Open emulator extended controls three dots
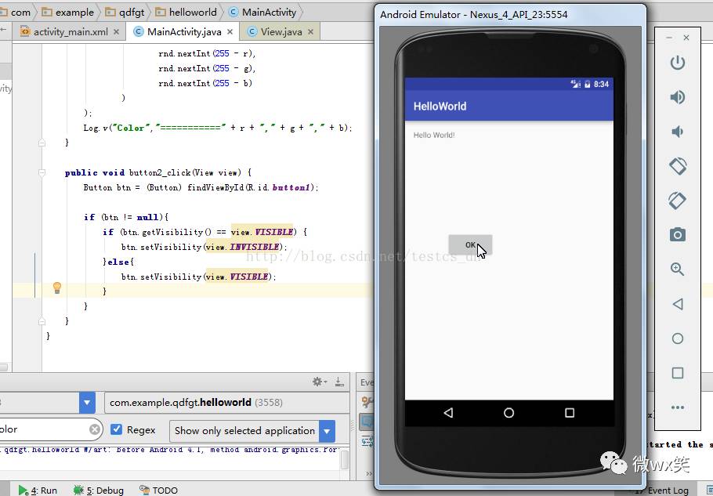The image size is (713, 496). coord(678,407)
